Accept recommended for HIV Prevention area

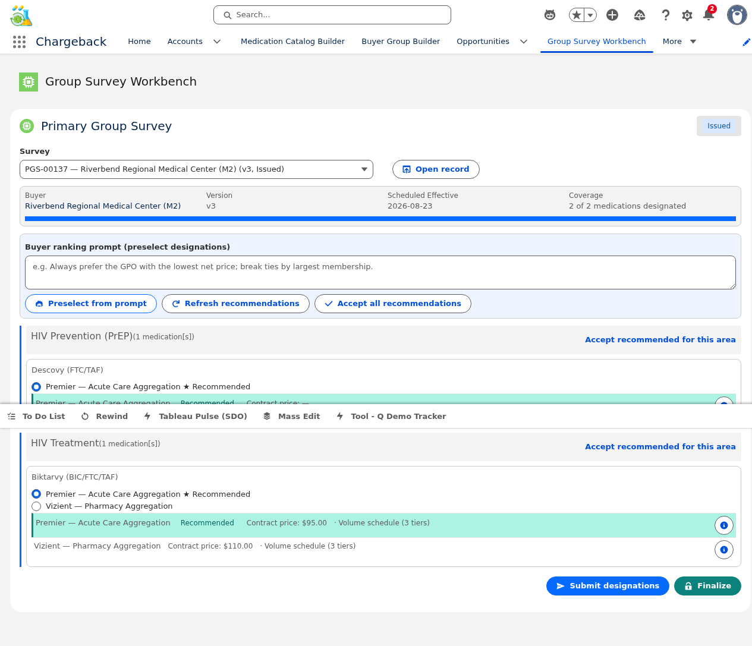pyautogui.click(x=660, y=340)
